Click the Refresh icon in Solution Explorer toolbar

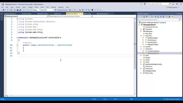[158, 17]
